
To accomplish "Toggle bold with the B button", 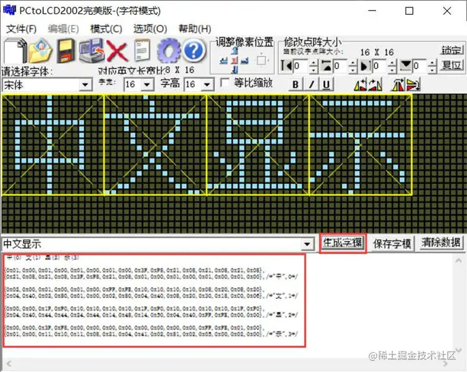I will [295, 84].
